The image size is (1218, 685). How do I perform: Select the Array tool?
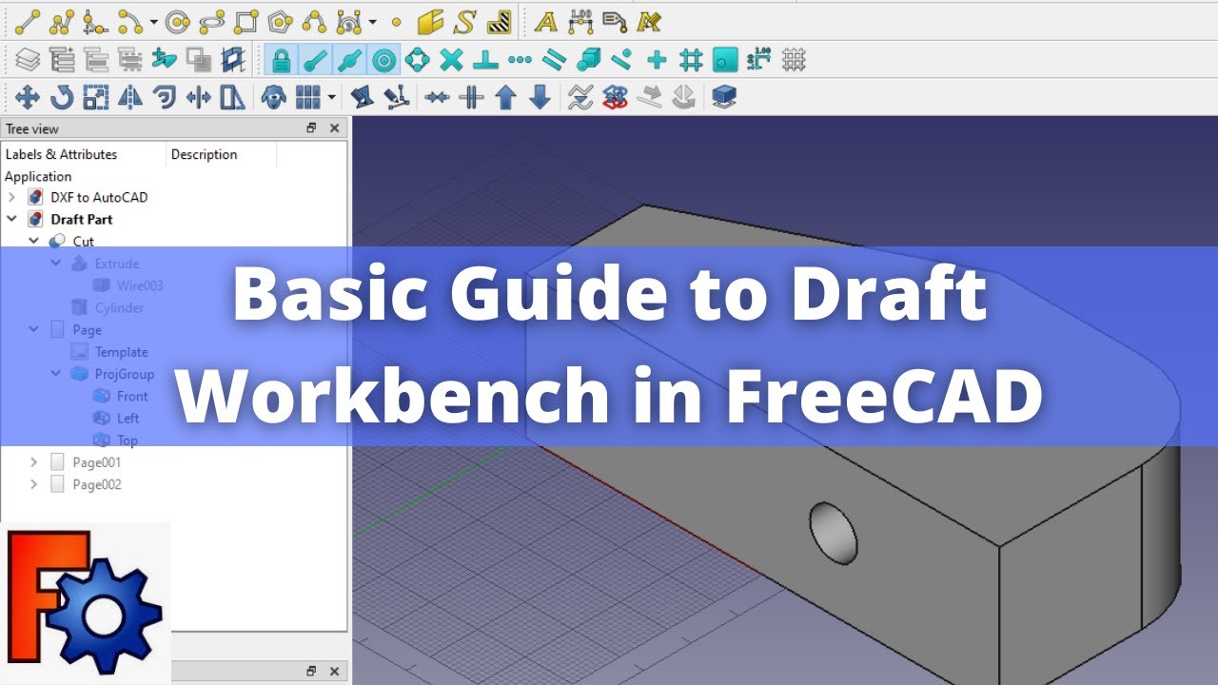(x=307, y=97)
